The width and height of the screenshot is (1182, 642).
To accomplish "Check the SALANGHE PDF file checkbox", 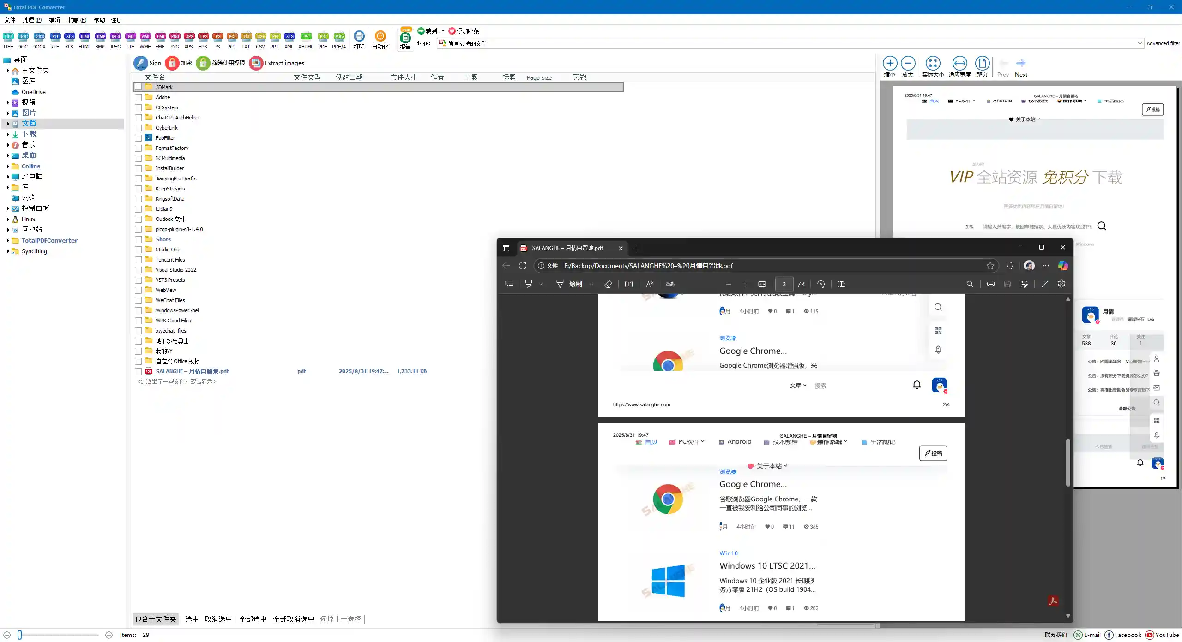I will click(x=139, y=371).
